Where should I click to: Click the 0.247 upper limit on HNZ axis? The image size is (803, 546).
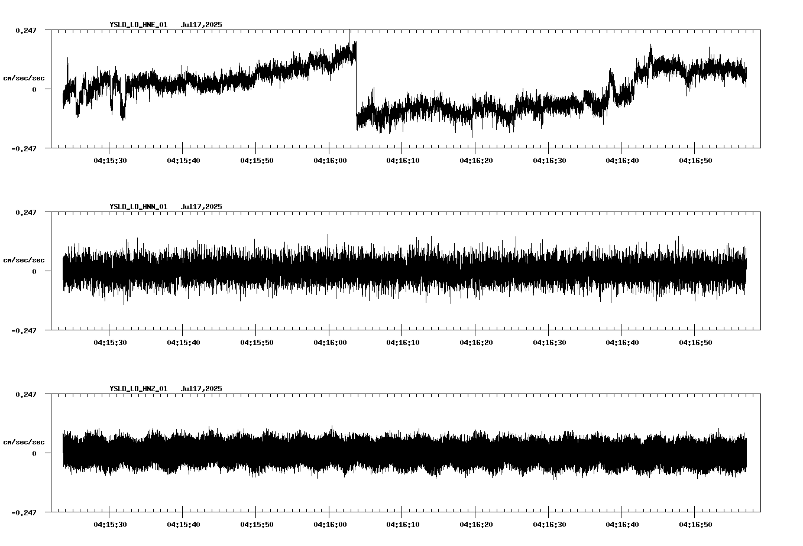click(25, 394)
